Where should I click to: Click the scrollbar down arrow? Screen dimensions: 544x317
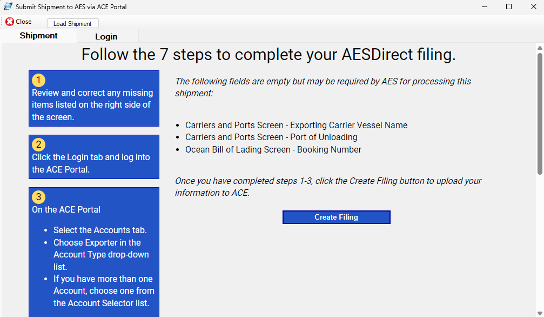click(539, 313)
